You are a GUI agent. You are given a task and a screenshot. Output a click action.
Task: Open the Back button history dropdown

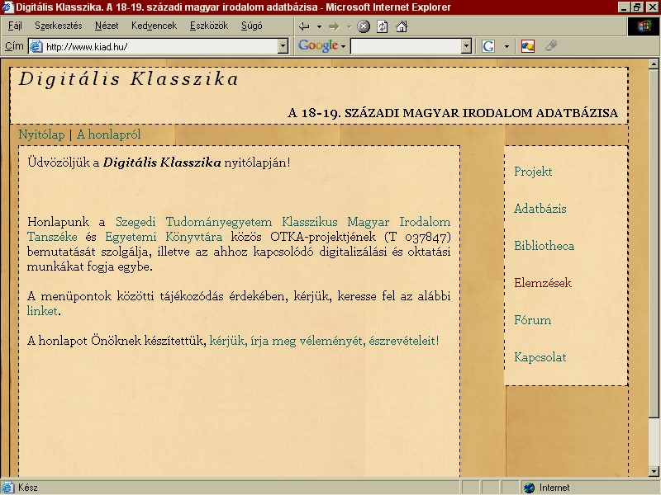pyautogui.click(x=319, y=27)
